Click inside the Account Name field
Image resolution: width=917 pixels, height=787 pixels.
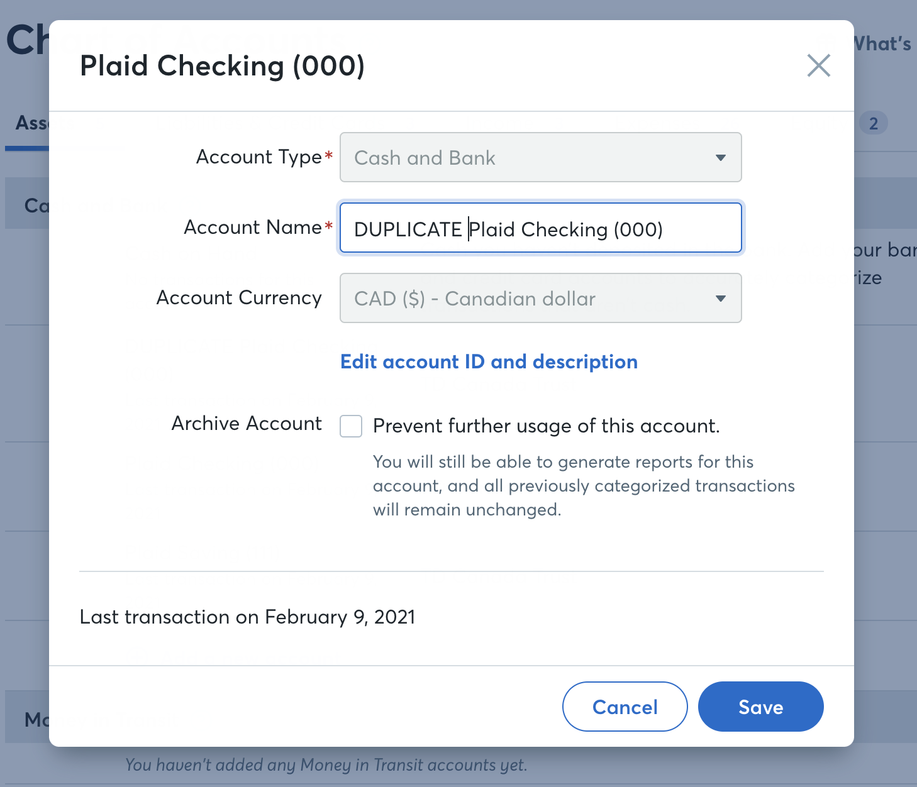point(540,228)
